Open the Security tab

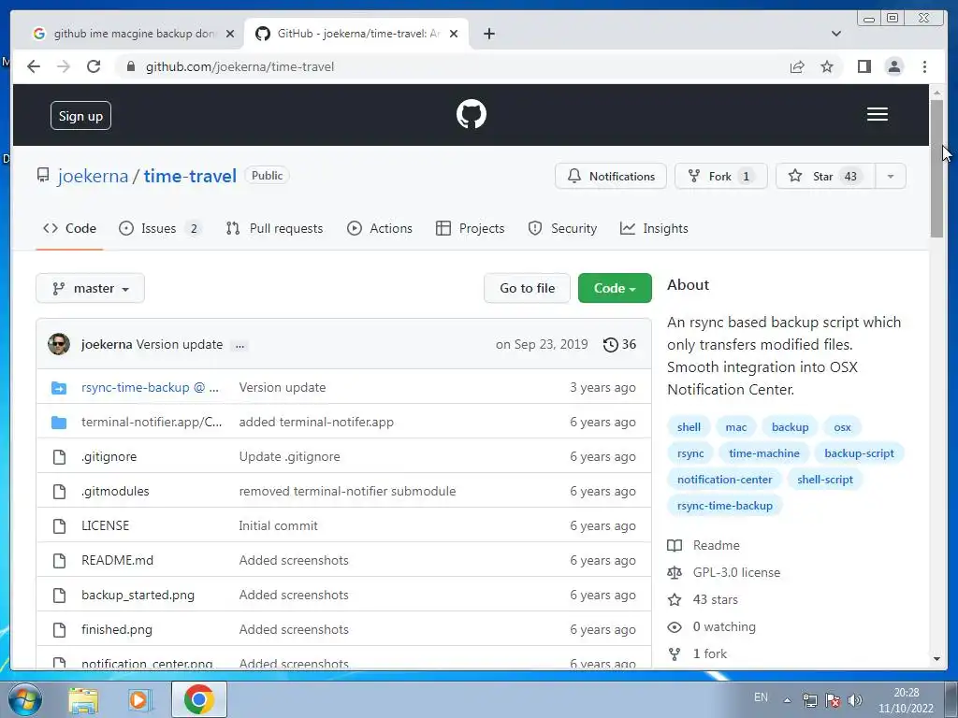562,228
